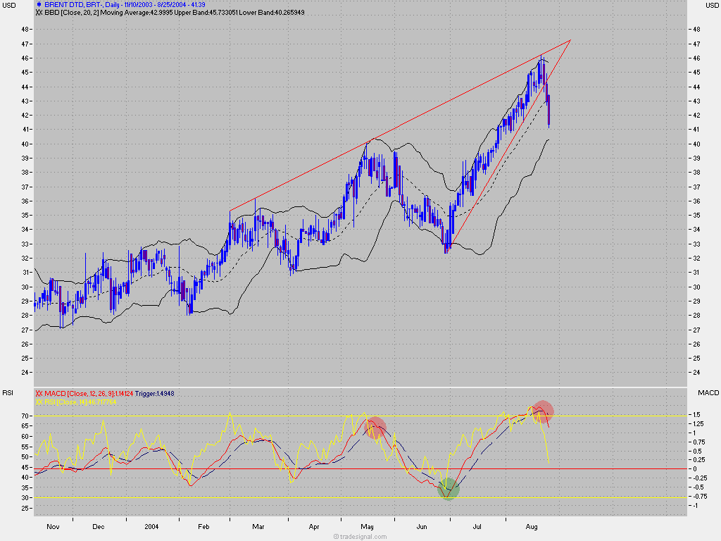This screenshot has width=721, height=541.
Task: Click the yellow XX marker beside RSI label
Action: [x=39, y=400]
